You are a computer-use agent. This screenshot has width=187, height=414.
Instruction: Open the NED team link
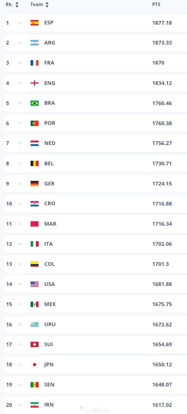click(50, 143)
